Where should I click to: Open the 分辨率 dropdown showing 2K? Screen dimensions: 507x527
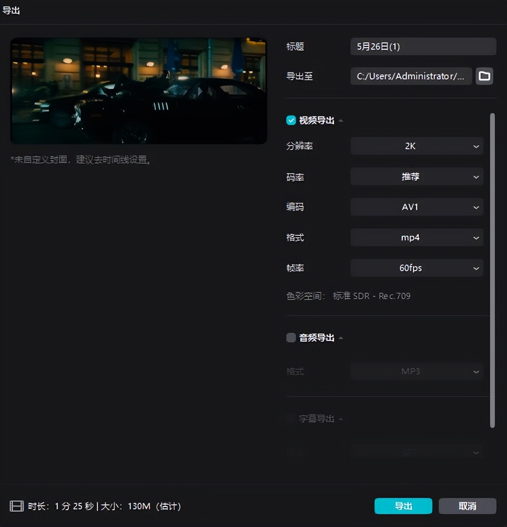(416, 146)
